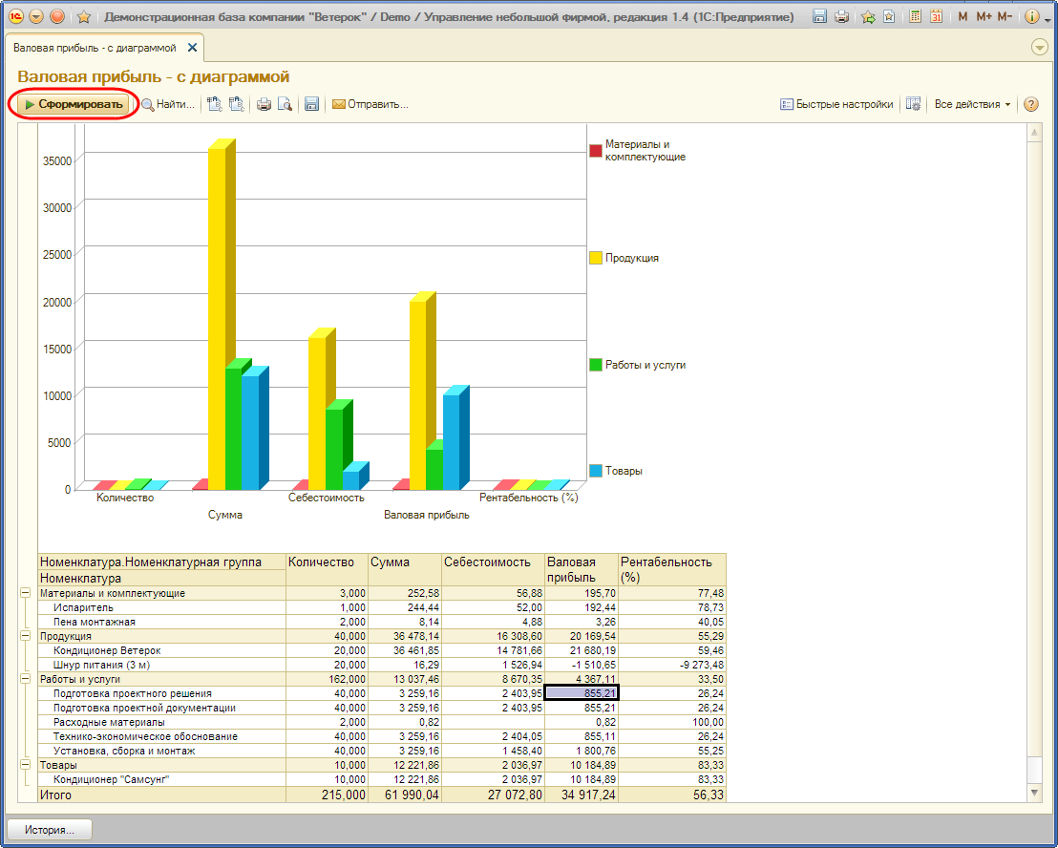Print the report using the toolbar printer icon
The width and height of the screenshot is (1058, 848).
click(x=264, y=104)
